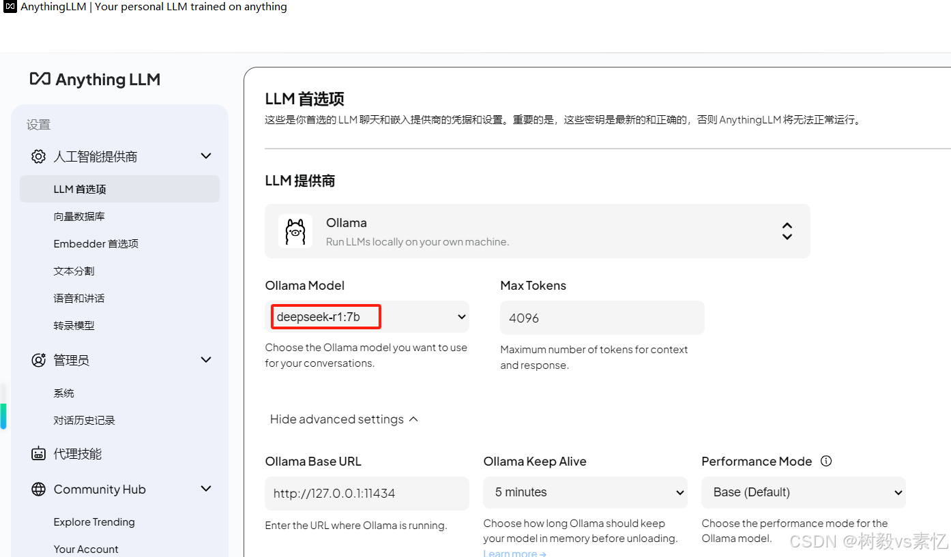The image size is (951, 557).
Task: Click the Ollama llama logo
Action: click(x=295, y=231)
